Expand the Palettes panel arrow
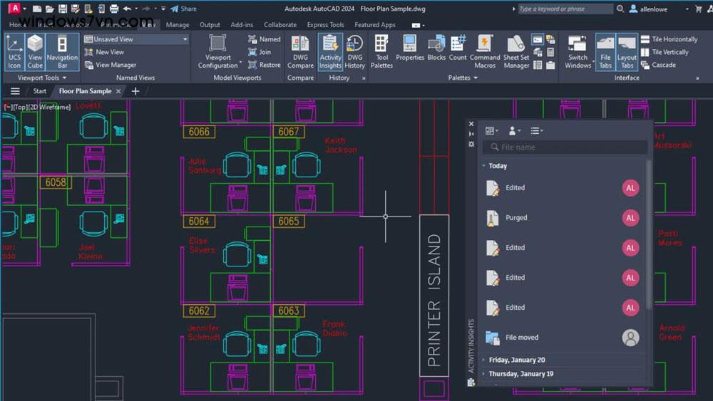Image resolution: width=713 pixels, height=401 pixels. [476, 78]
